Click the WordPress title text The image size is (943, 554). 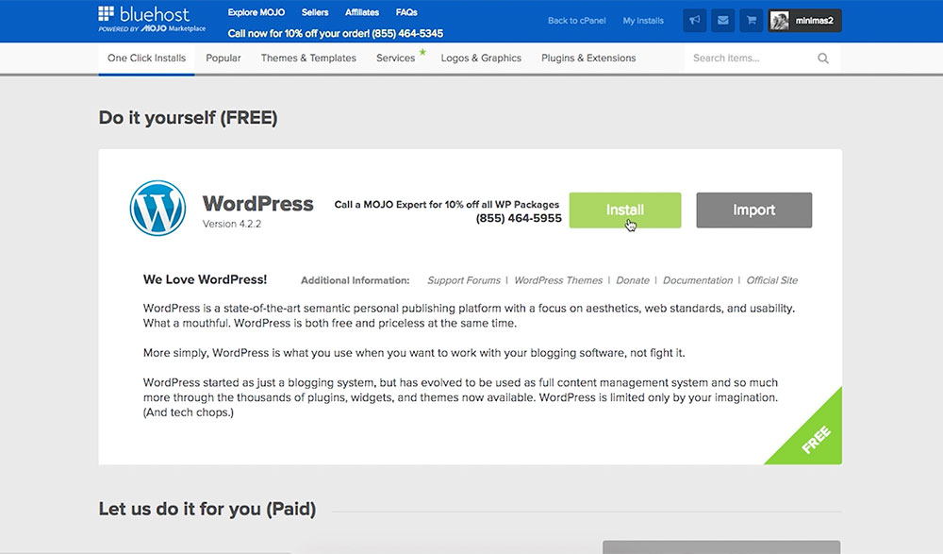click(x=258, y=204)
